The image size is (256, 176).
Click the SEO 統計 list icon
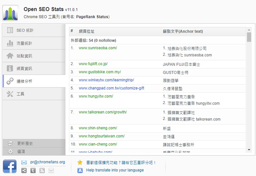coord(10,30)
